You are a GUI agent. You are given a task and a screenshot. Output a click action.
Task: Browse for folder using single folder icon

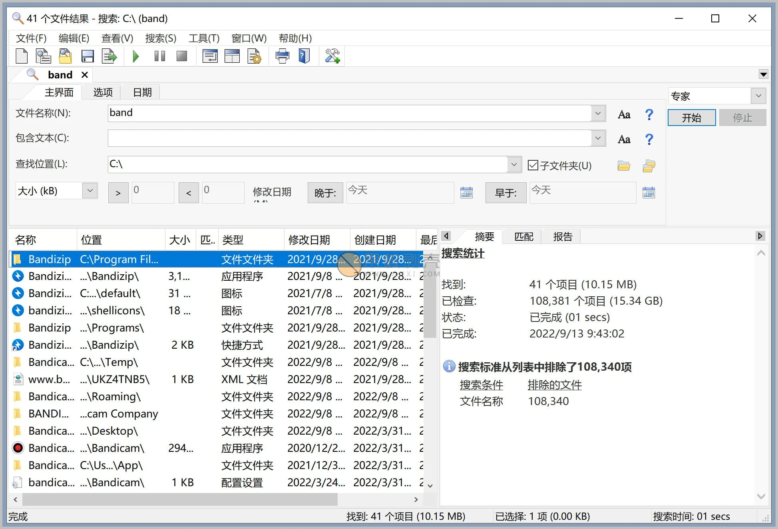pyautogui.click(x=624, y=166)
